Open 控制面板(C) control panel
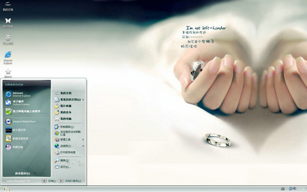This screenshot has width=307, height=192. coord(64,127)
